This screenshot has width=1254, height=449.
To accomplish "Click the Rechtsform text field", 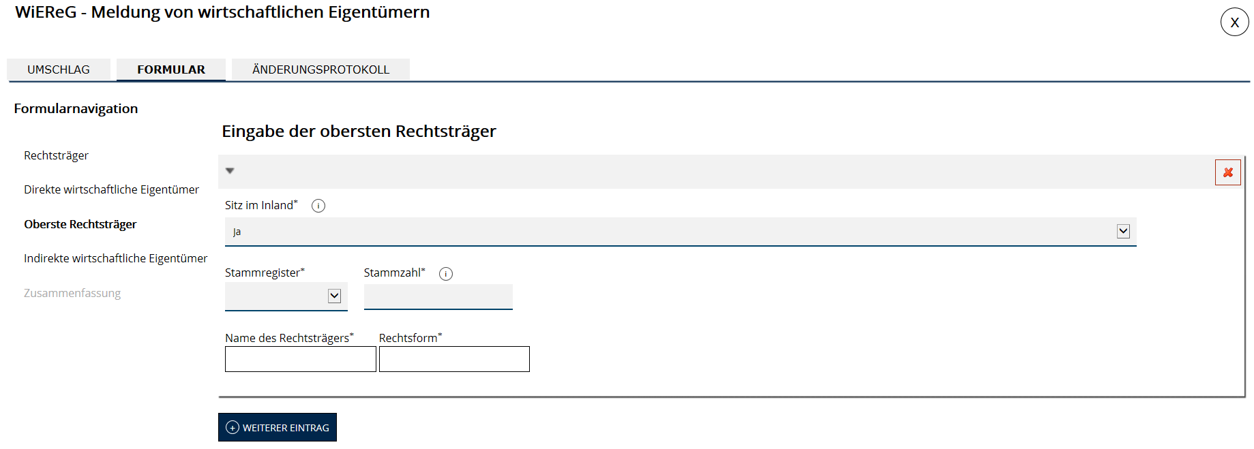I will pyautogui.click(x=454, y=359).
